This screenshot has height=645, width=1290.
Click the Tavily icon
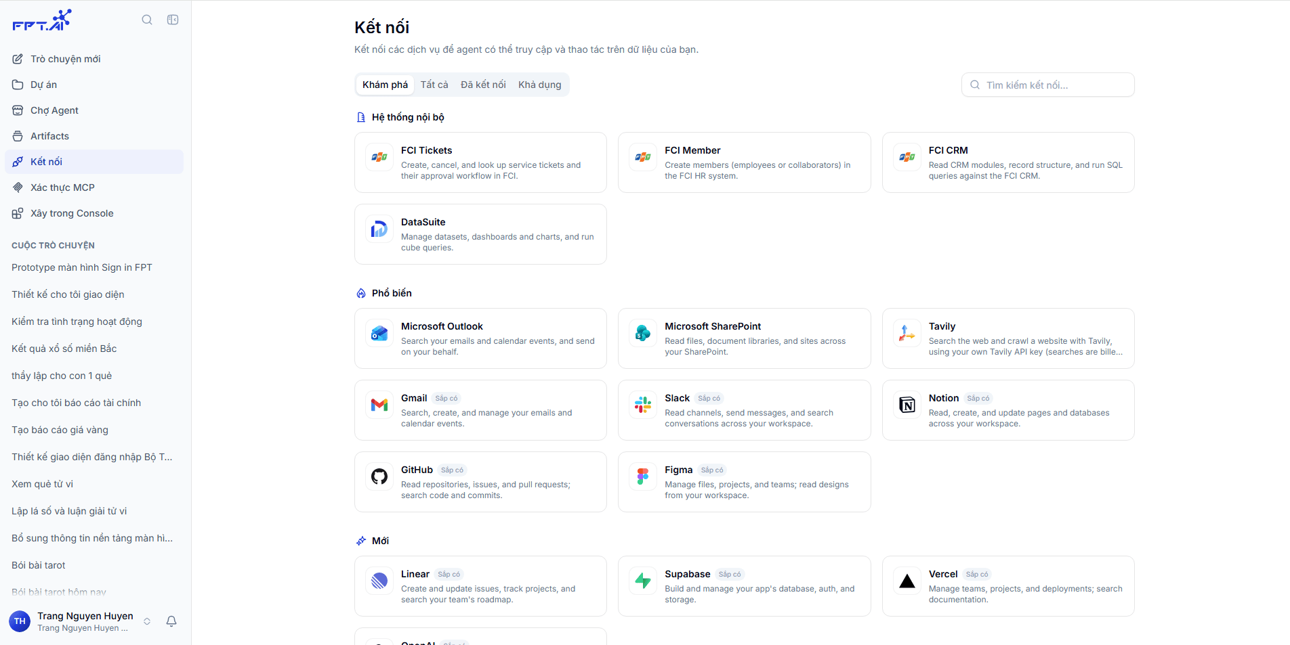pos(907,333)
